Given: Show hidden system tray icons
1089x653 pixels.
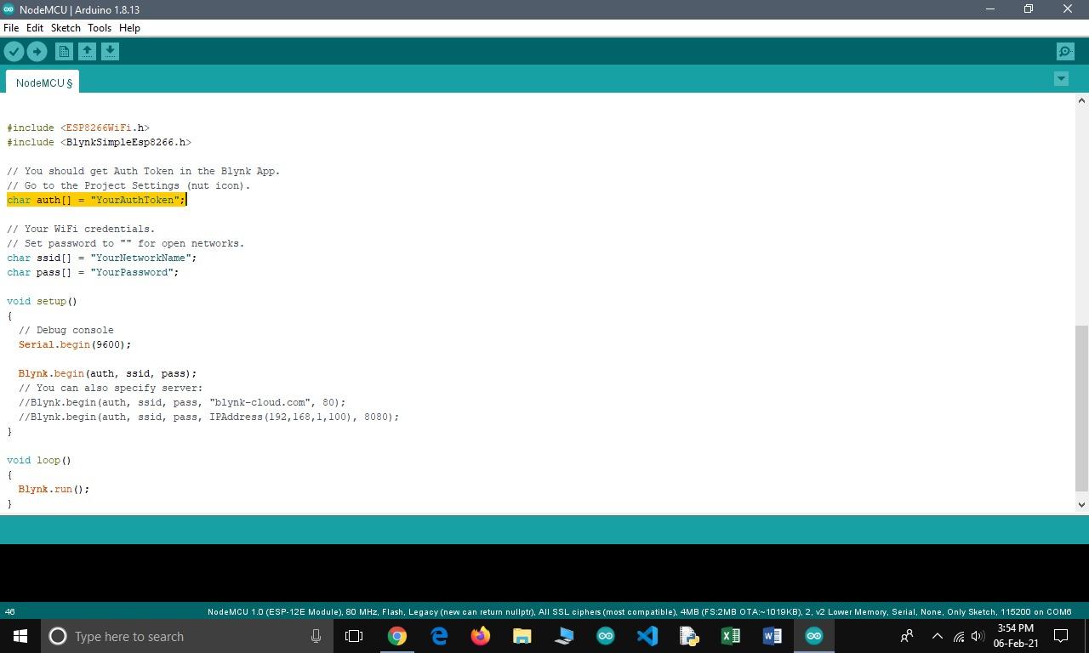Looking at the screenshot, I should (x=938, y=636).
